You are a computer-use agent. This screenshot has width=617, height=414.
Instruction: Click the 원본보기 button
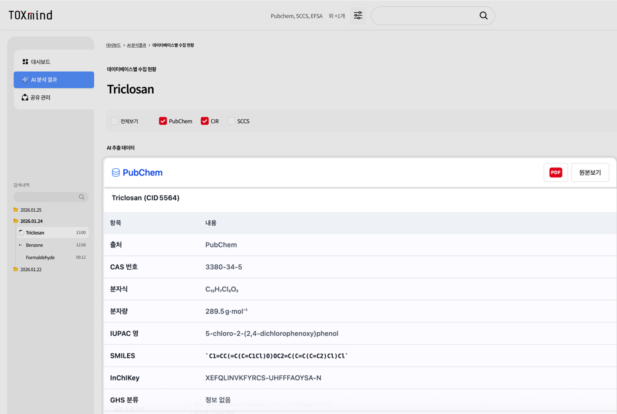click(x=590, y=172)
